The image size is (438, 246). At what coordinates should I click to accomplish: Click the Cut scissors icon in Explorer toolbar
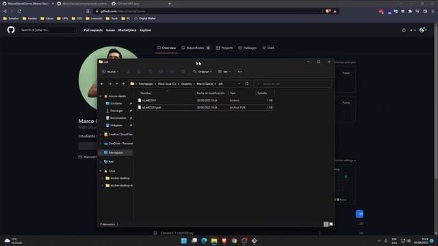pos(129,72)
